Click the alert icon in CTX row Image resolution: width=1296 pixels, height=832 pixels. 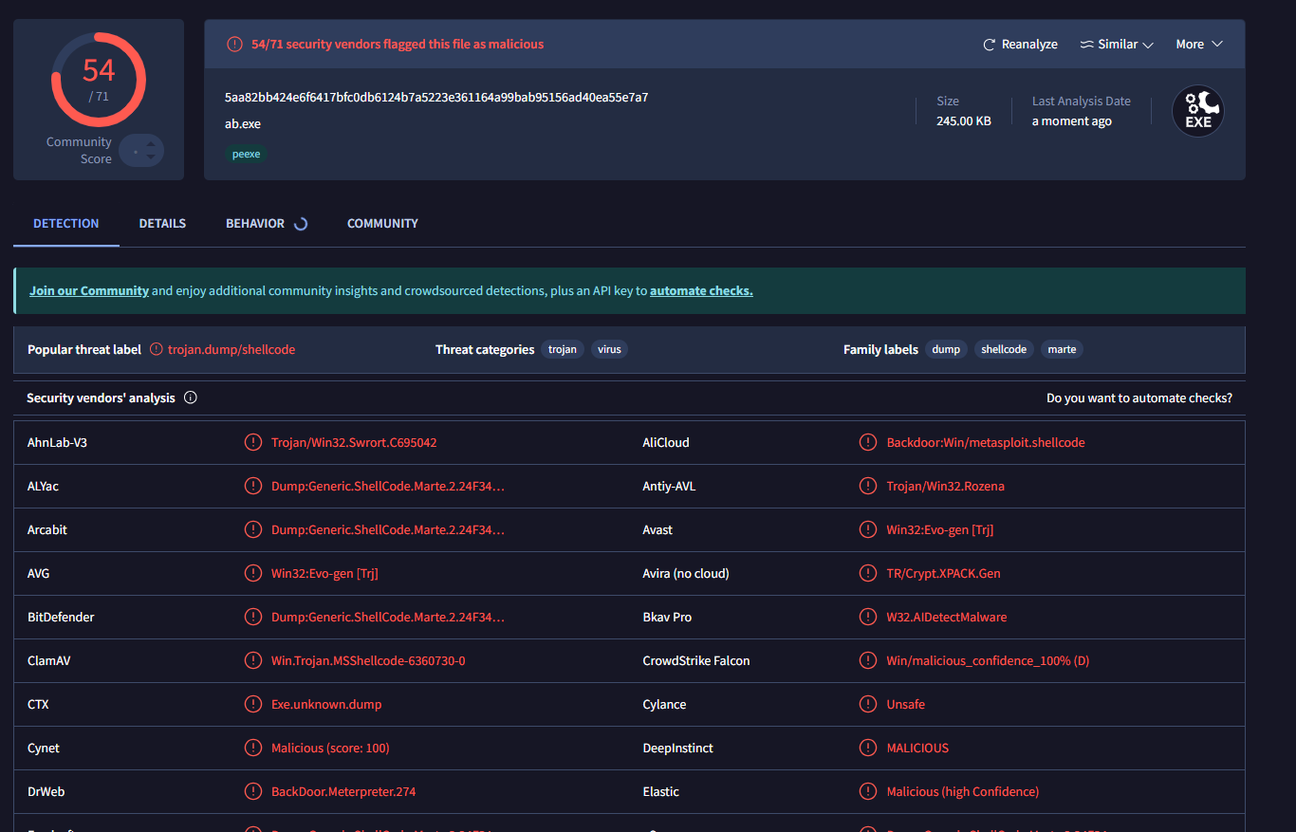click(253, 704)
